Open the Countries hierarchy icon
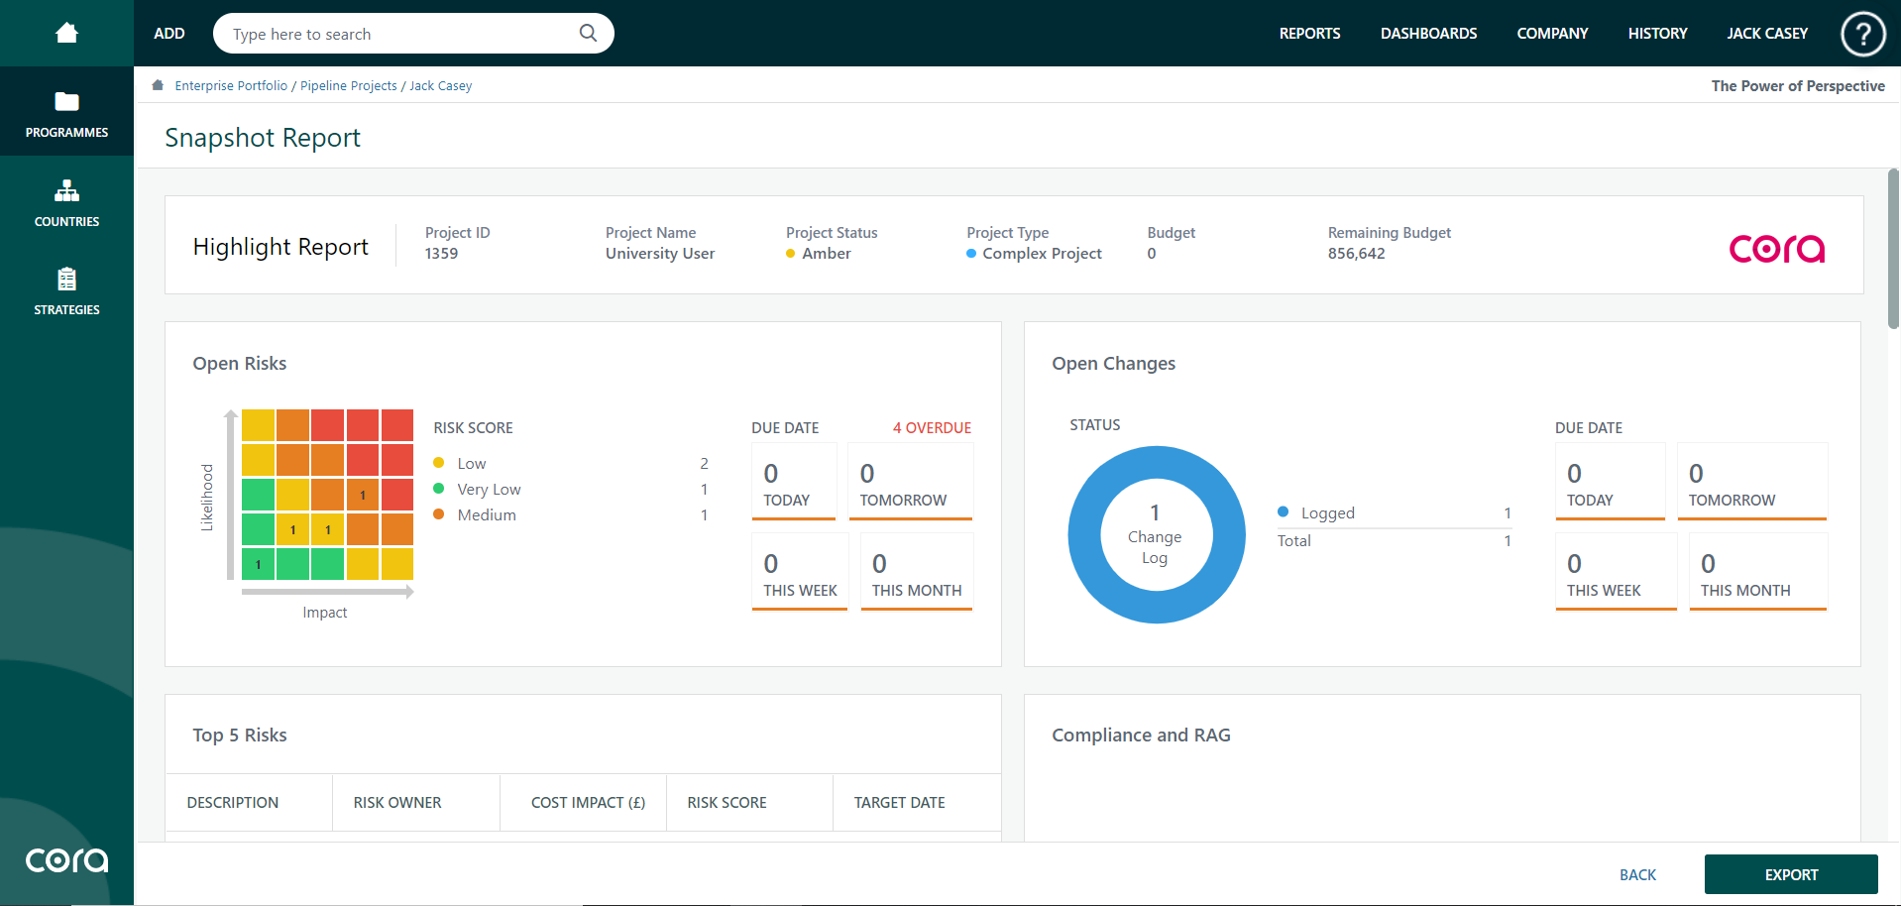The width and height of the screenshot is (1901, 906). point(66,190)
